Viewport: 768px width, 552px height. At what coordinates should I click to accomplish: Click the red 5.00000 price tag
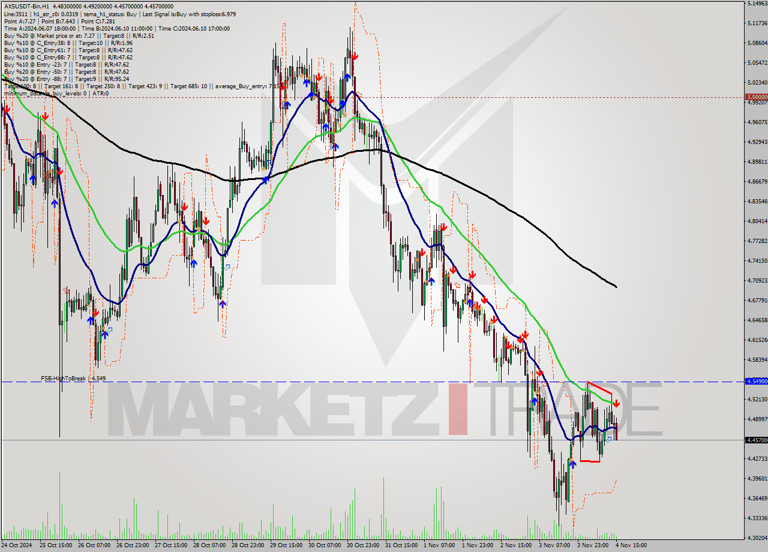coord(756,97)
